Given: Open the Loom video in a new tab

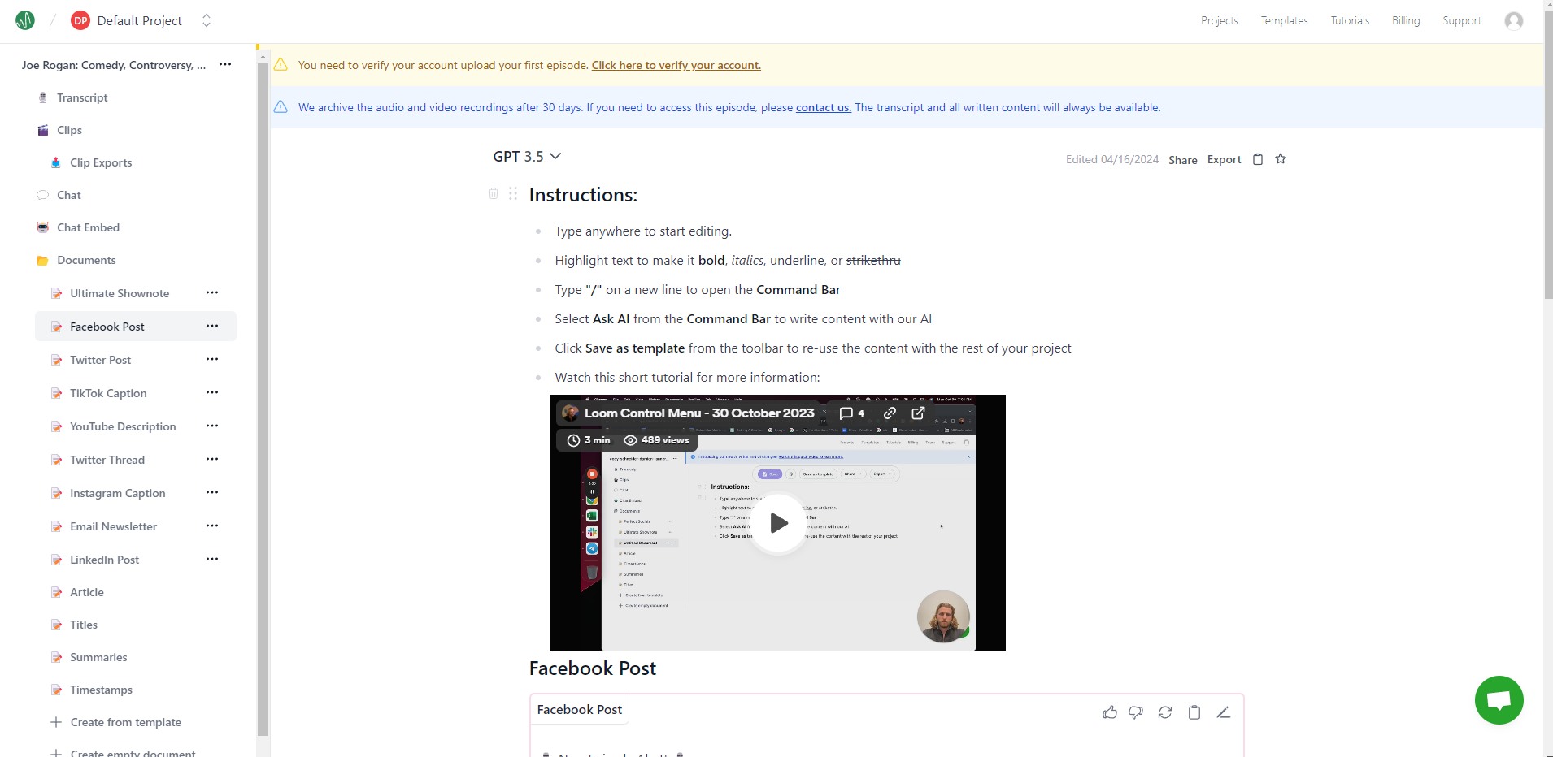Looking at the screenshot, I should [918, 413].
